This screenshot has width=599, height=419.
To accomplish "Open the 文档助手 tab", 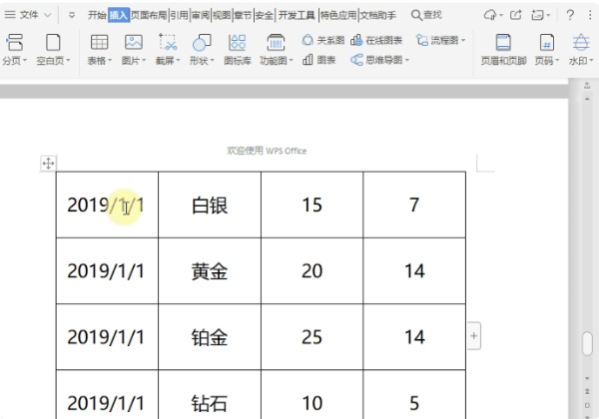I will (x=378, y=15).
